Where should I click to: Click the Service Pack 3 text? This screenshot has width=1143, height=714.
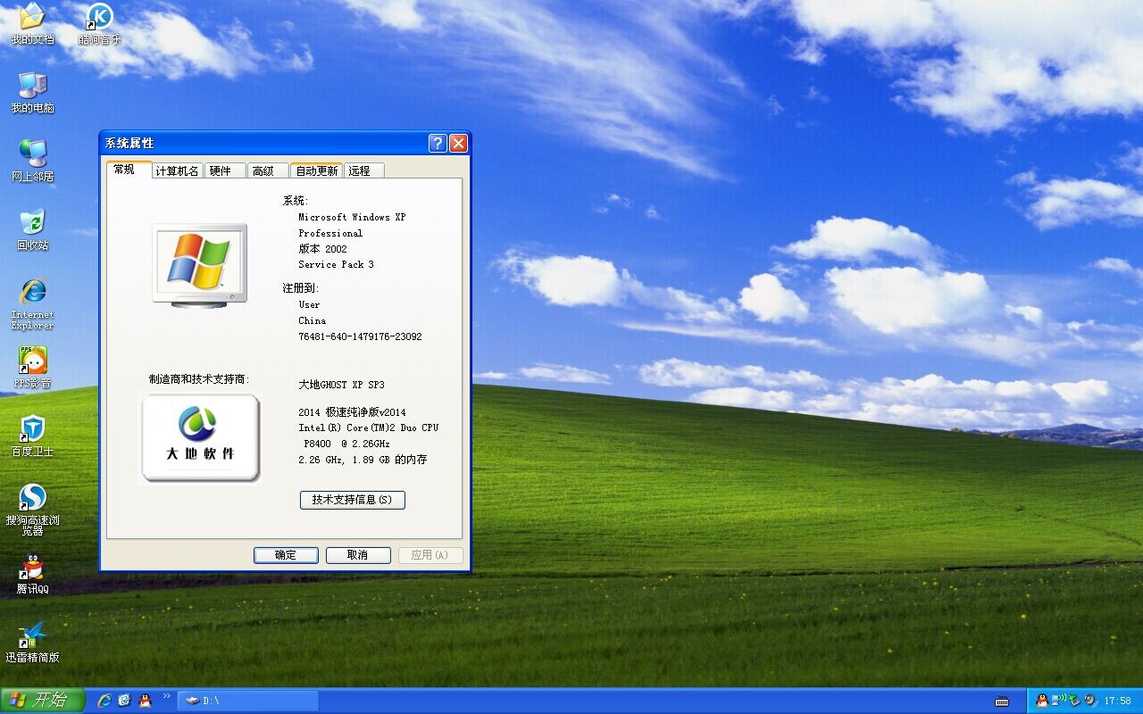point(337,264)
